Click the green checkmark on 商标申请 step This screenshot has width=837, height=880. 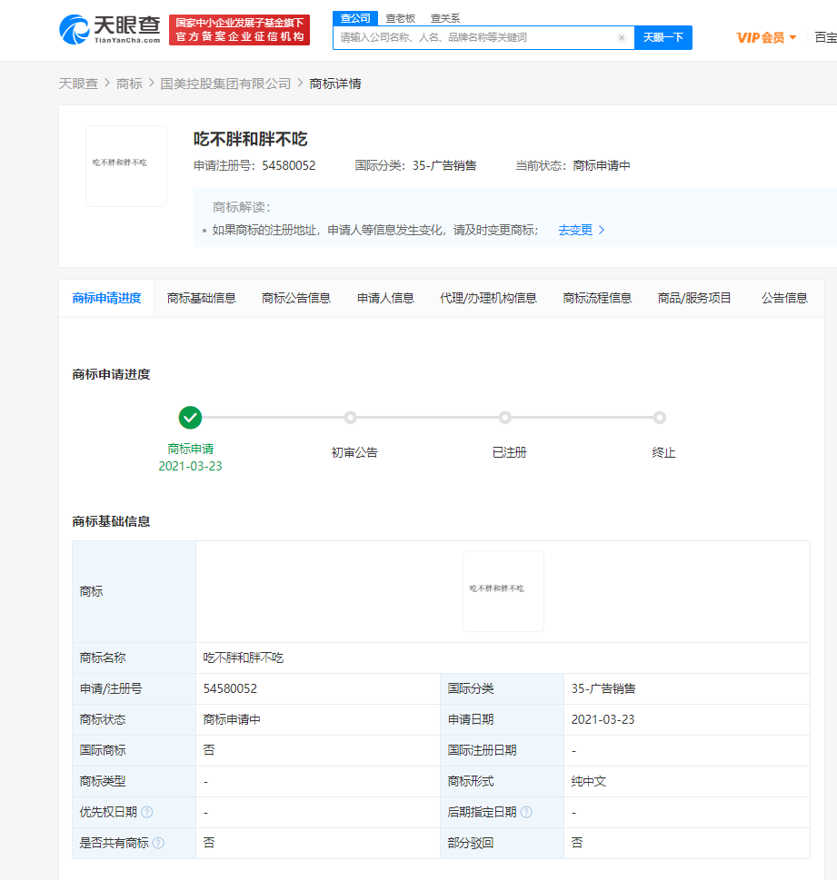click(x=190, y=418)
